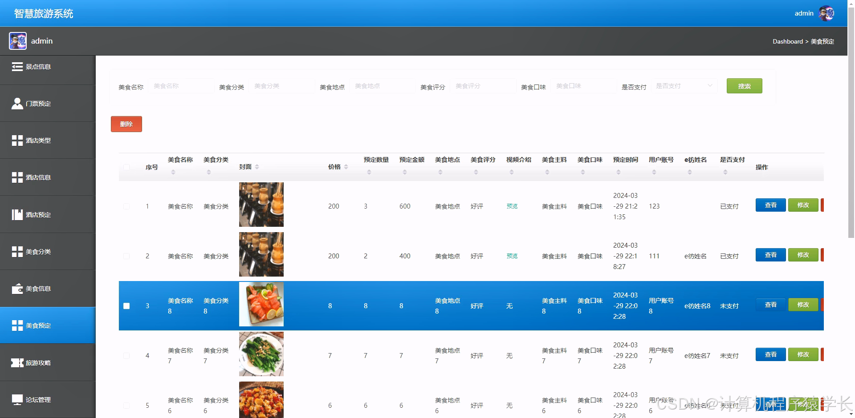Click the 美食地点 search input field

(x=382, y=86)
